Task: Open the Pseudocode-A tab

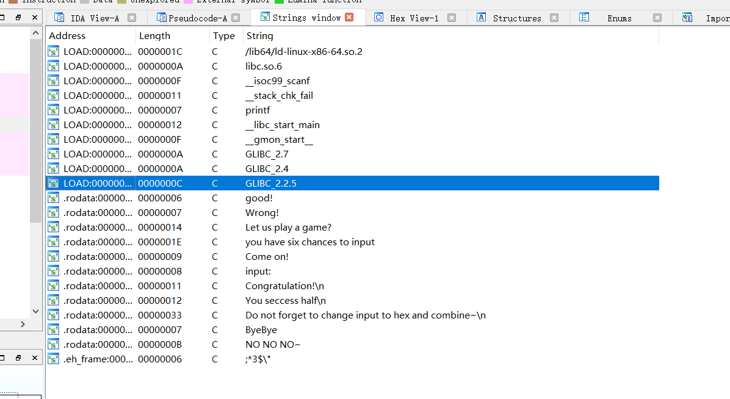Action: point(194,18)
